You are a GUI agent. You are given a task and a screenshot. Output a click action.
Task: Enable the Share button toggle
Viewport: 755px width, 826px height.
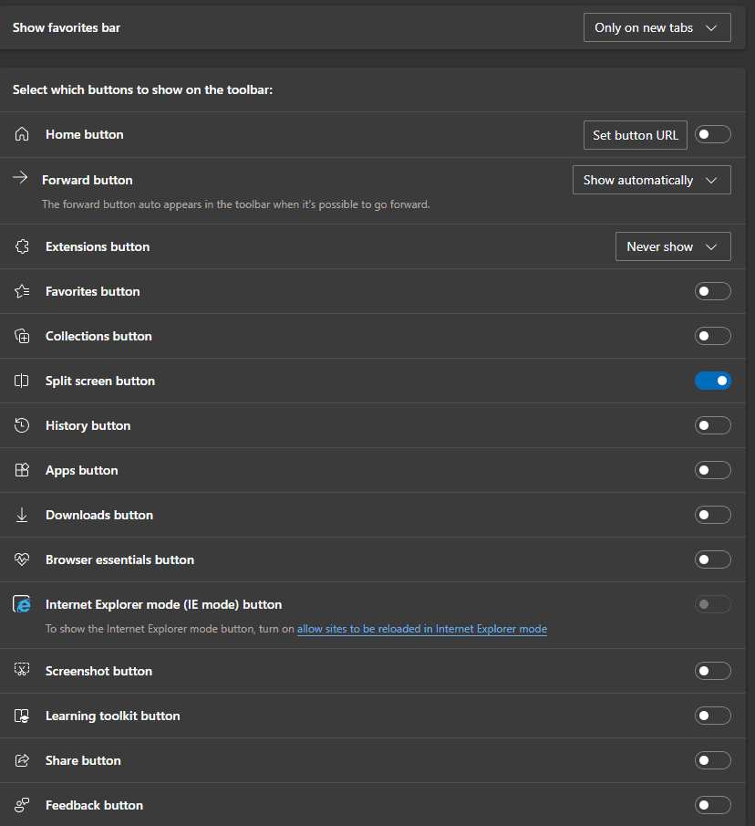712,760
